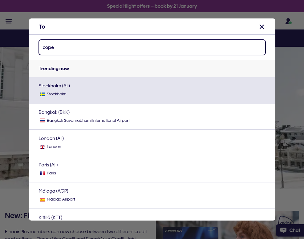Select Málaga (AGP) destination
The height and width of the screenshot is (239, 304).
pos(152,195)
